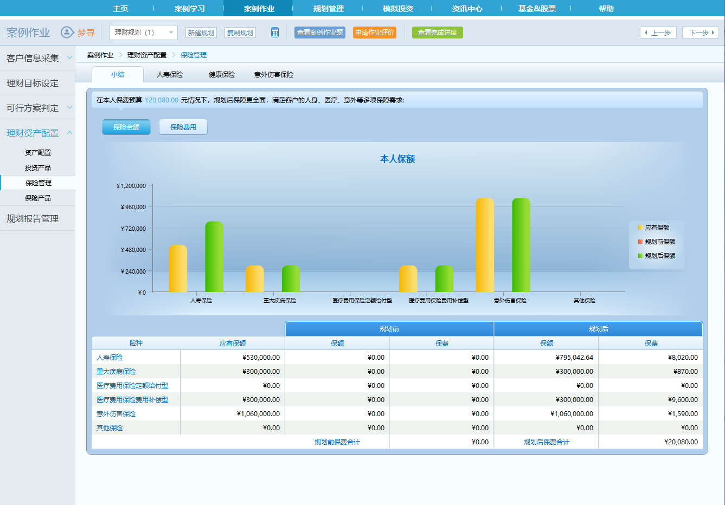Click the 医疗费用保险费用补偿型 row link
Viewport: 725px width, 505px height.
point(132,400)
